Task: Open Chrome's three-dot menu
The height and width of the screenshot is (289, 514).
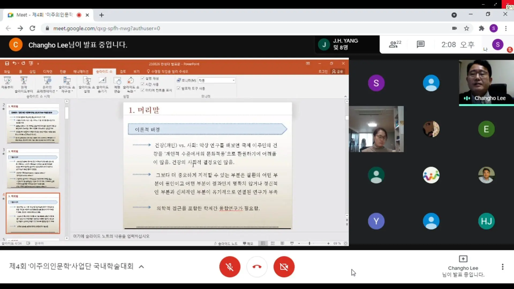Action: click(506, 28)
